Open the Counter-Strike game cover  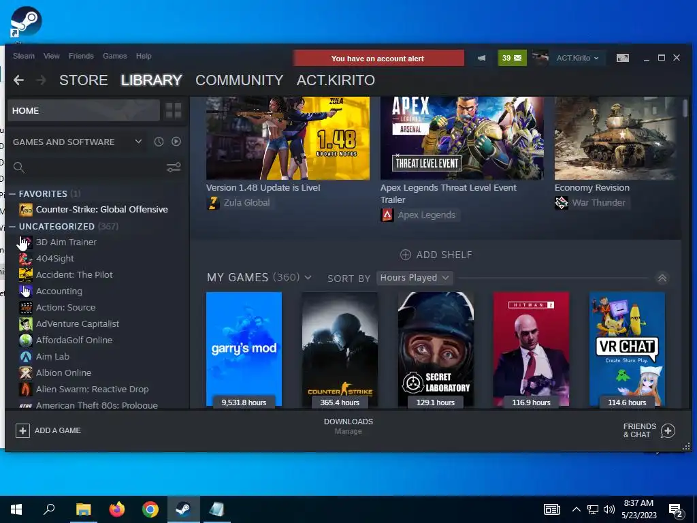tap(340, 349)
